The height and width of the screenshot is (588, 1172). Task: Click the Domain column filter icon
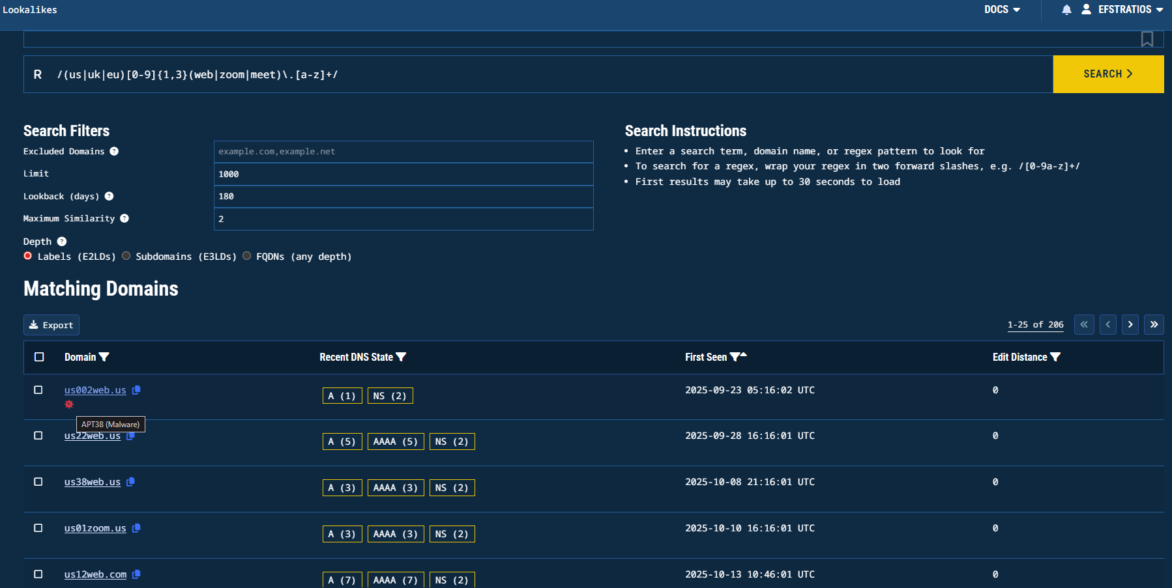[x=104, y=357]
